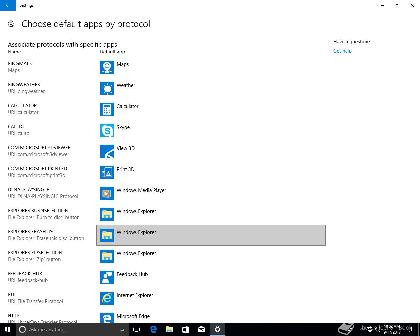Click the Skype app icon for CALLTO
Image resolution: width=420 pixels, height=336 pixels.
click(107, 130)
